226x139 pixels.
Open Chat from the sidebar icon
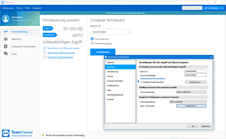click(6, 54)
